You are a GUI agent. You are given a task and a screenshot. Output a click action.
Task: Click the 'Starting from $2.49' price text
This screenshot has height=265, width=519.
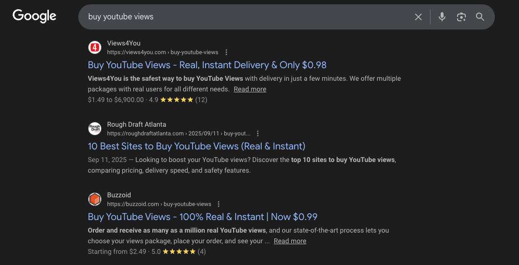pos(117,252)
